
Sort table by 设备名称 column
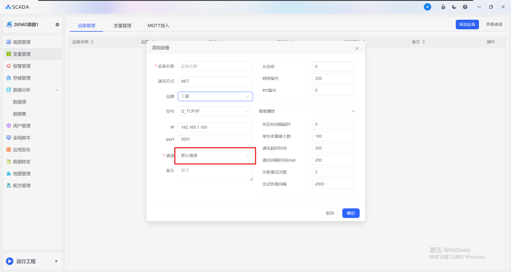click(92, 42)
